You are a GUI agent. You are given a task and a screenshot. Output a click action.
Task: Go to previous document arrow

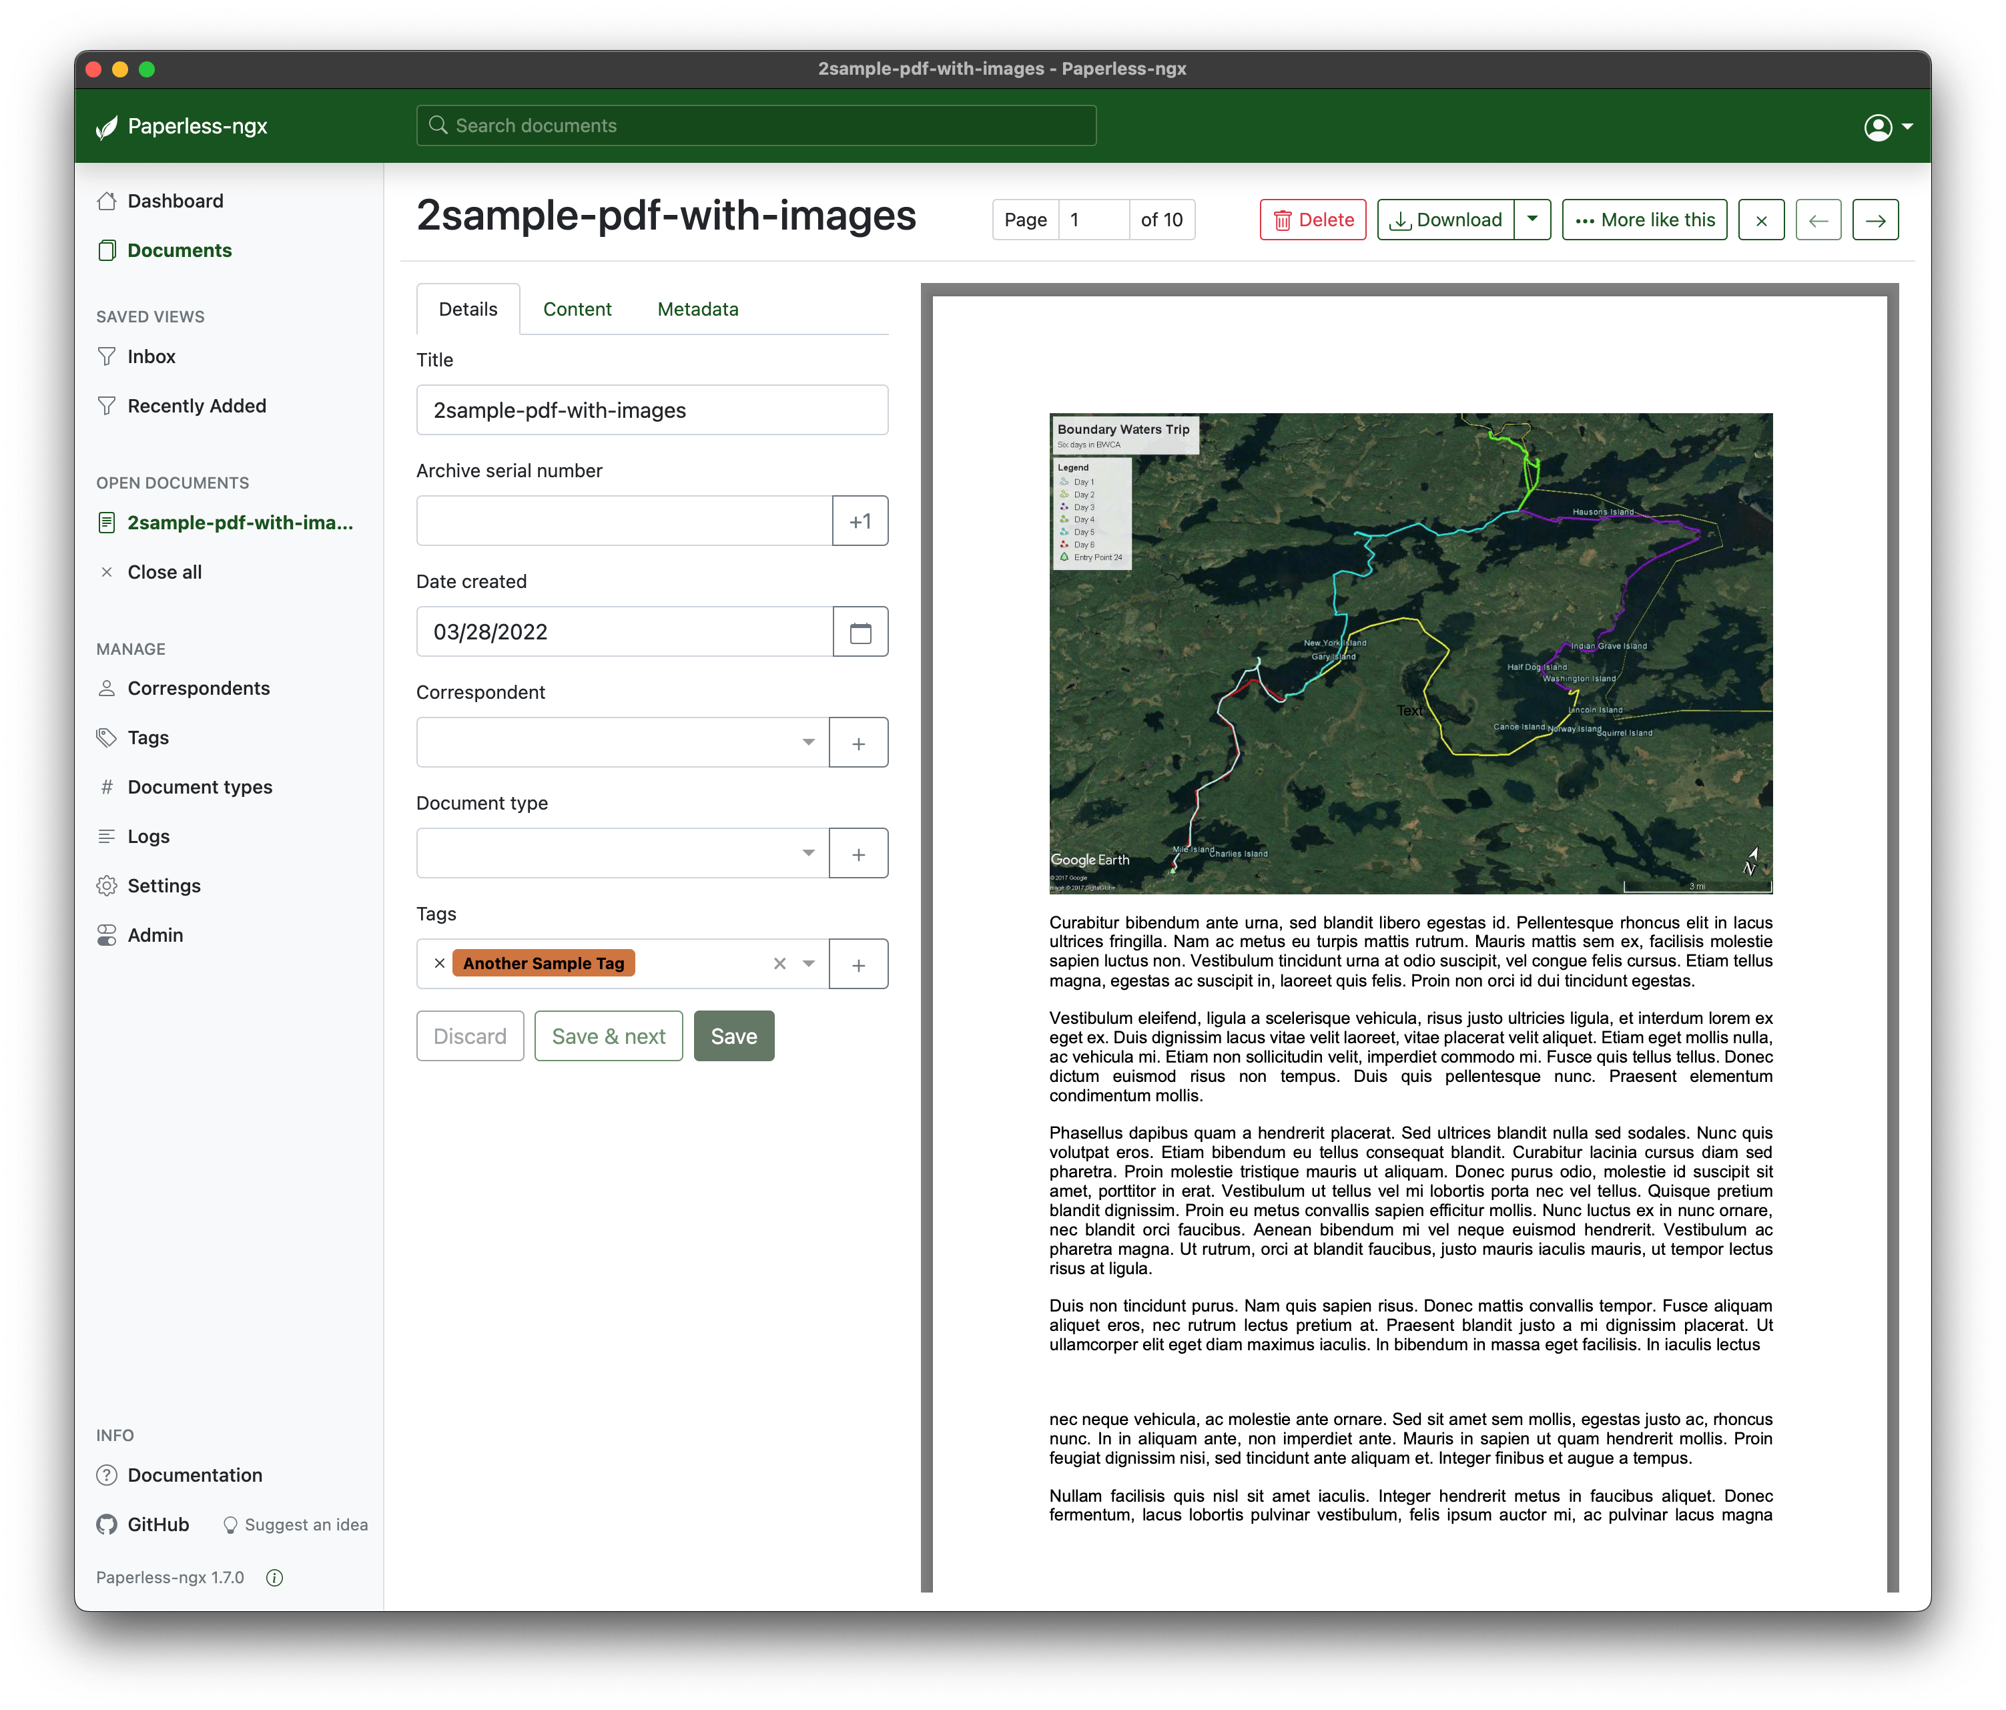click(1817, 220)
